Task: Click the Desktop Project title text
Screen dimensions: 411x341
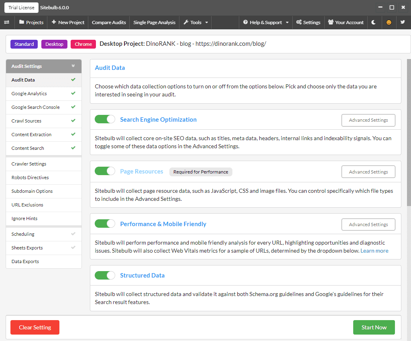Action: [x=183, y=44]
